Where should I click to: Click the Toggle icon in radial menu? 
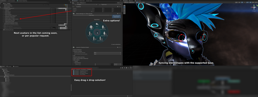(91, 27)
